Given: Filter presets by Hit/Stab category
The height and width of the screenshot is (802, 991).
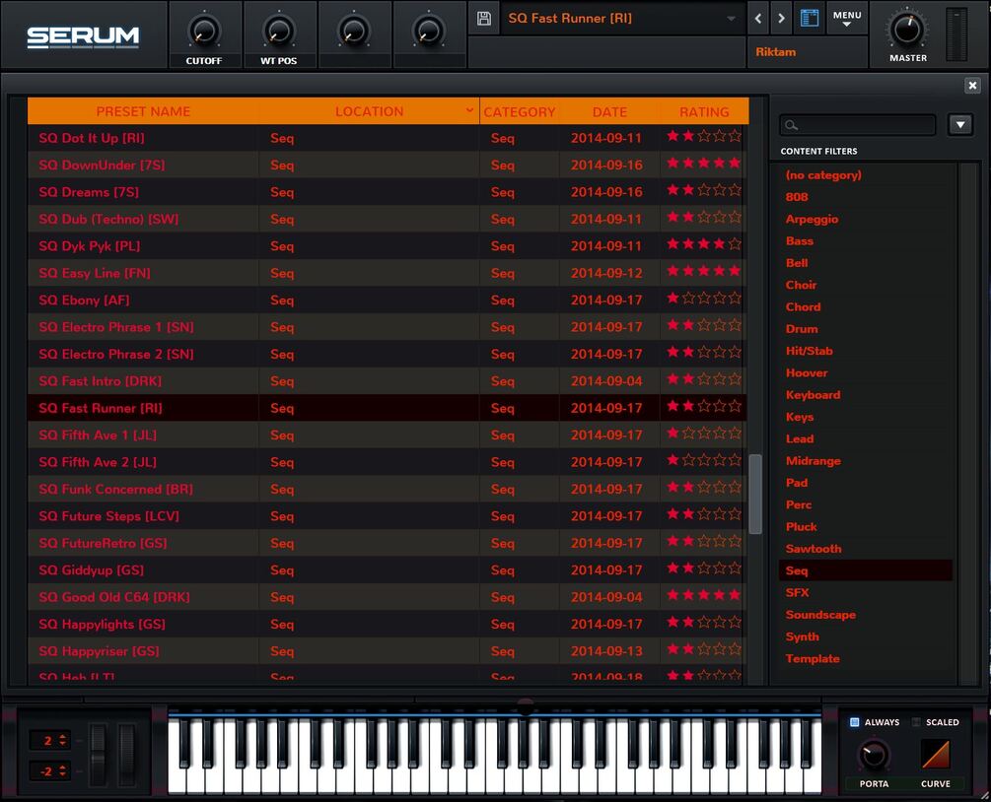Looking at the screenshot, I should 809,351.
